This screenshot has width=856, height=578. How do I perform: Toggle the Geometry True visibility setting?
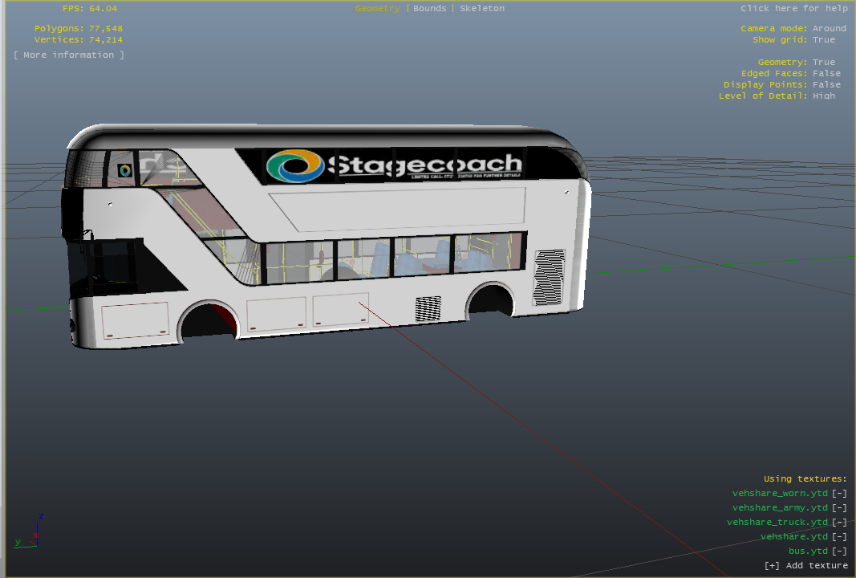tap(823, 62)
